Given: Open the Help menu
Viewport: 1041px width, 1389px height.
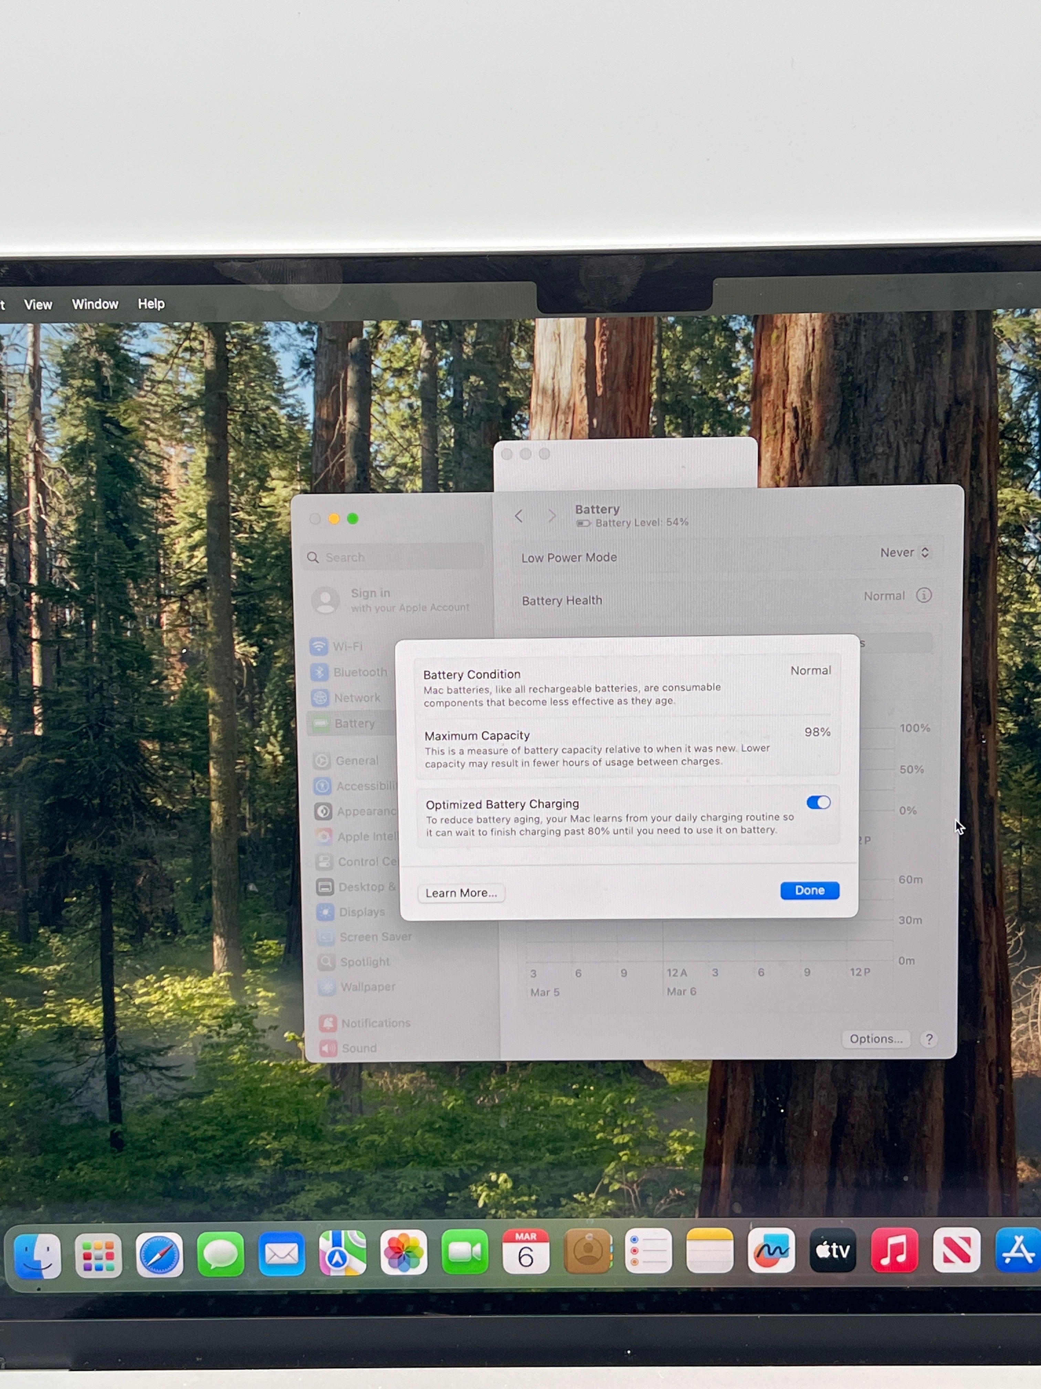Looking at the screenshot, I should (151, 303).
